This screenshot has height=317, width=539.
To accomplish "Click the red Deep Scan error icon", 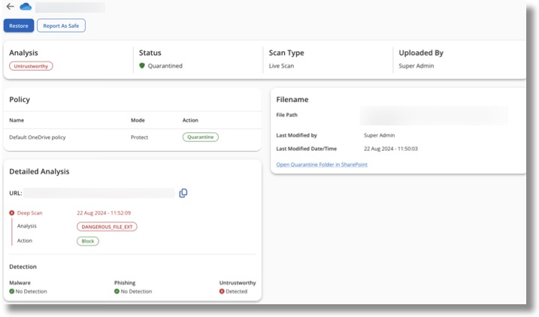I will 12,213.
